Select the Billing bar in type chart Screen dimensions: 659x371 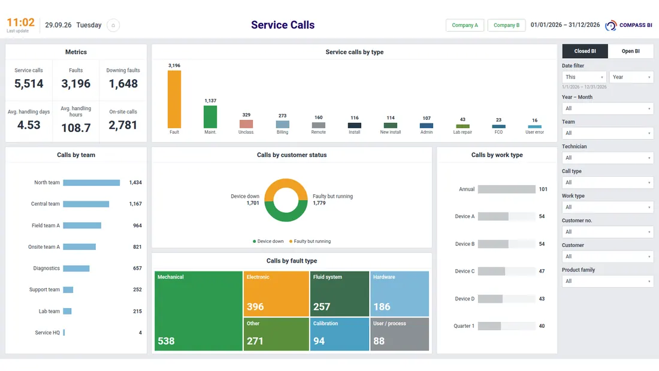pos(282,125)
